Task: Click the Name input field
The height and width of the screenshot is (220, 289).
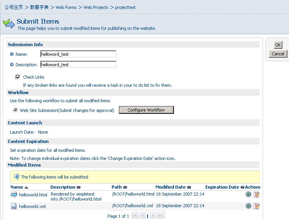Action: [x=78, y=54]
